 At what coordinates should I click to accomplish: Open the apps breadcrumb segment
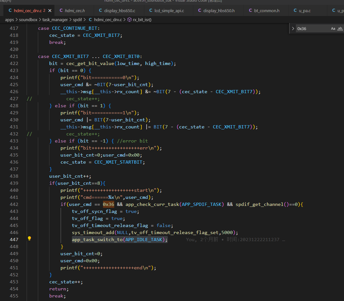9,20
